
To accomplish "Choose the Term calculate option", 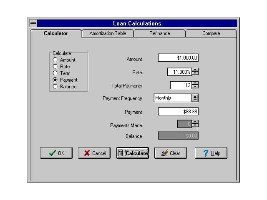I will click(55, 73).
